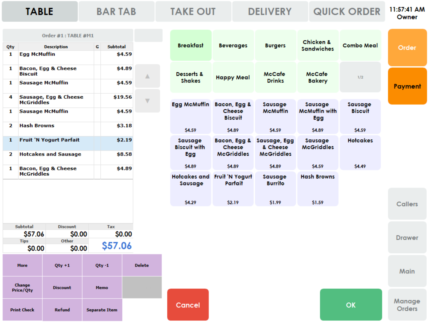Open Desserts & Shakes category
The image size is (429, 322).
191,77
